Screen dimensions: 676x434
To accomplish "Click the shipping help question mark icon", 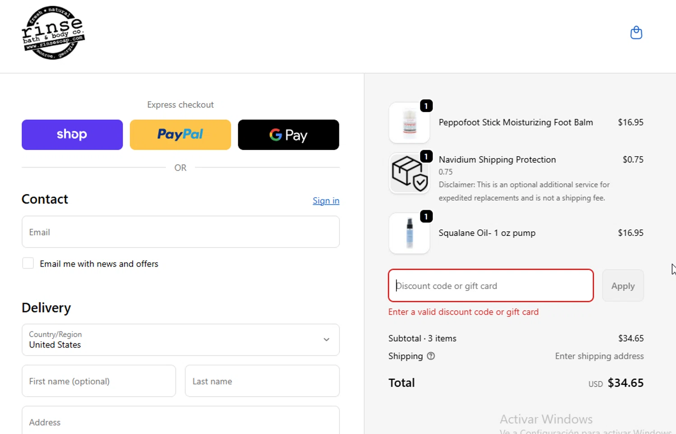I will (x=431, y=356).
